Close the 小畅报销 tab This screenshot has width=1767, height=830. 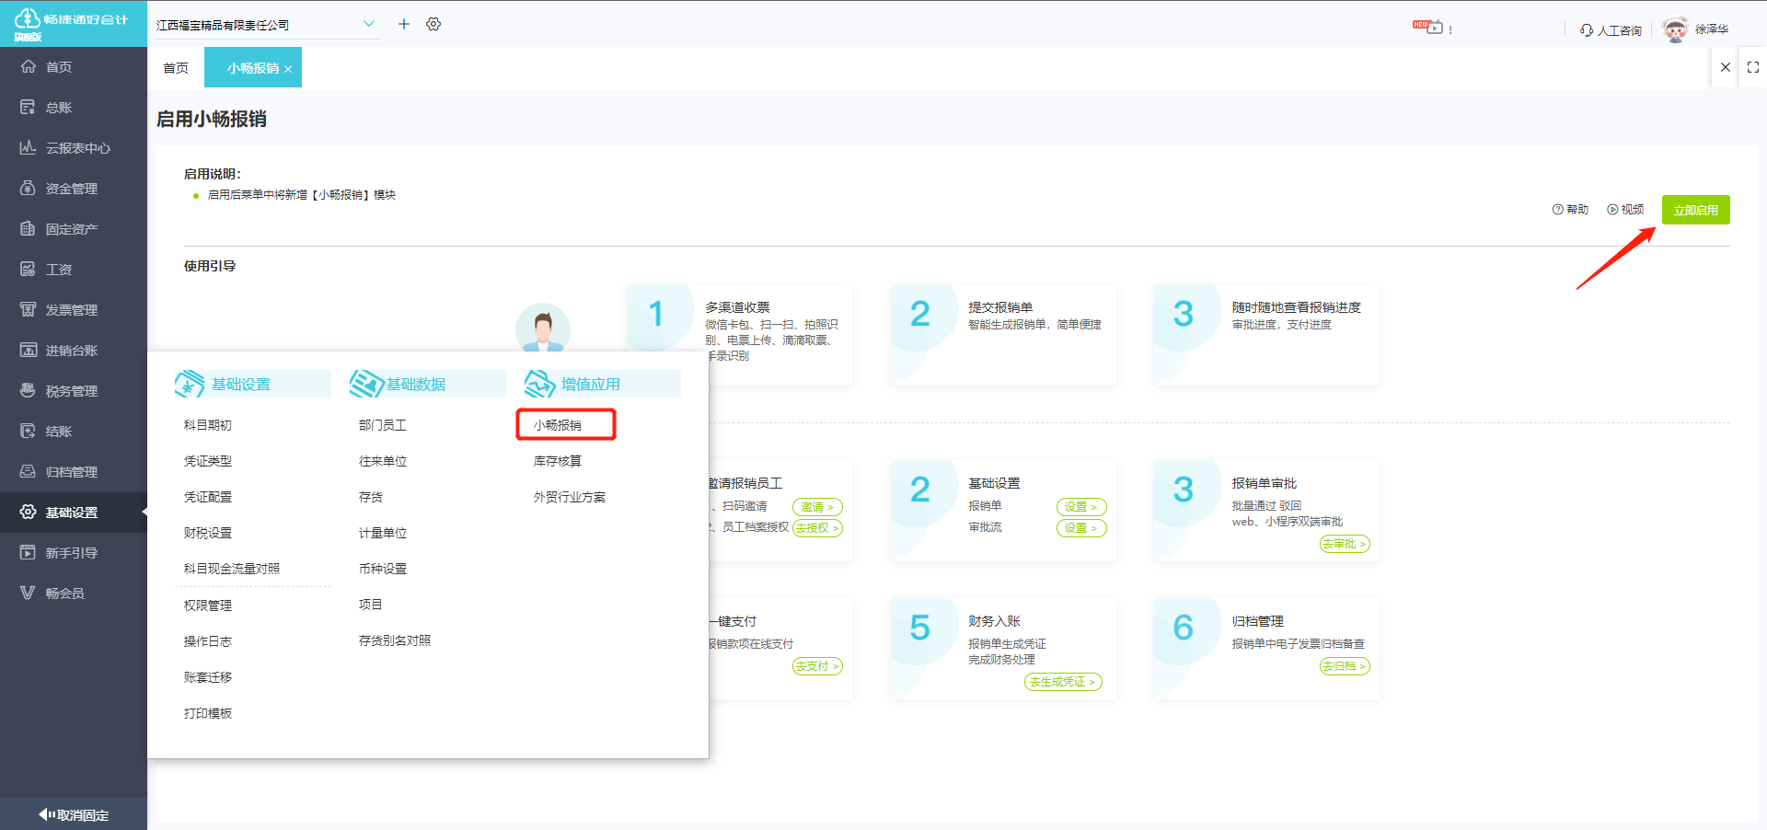pyautogui.click(x=288, y=69)
